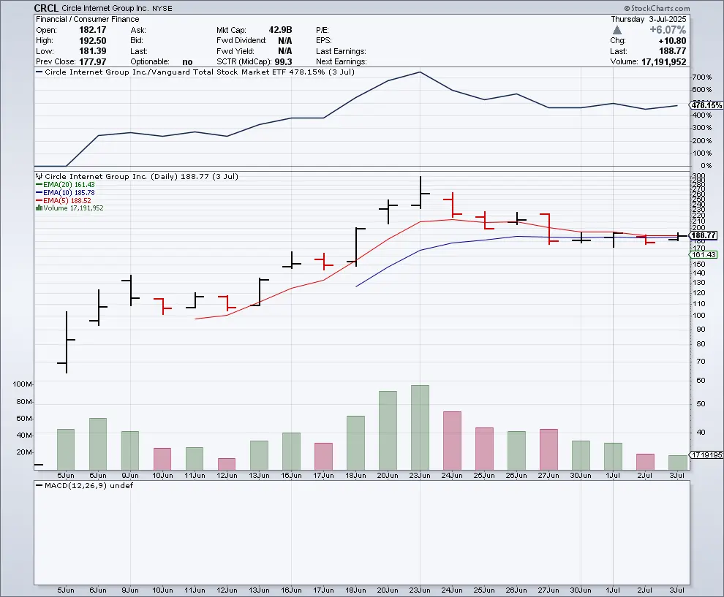Click the Optionable value no
Image resolution: width=724 pixels, height=597 pixels.
tap(187, 61)
